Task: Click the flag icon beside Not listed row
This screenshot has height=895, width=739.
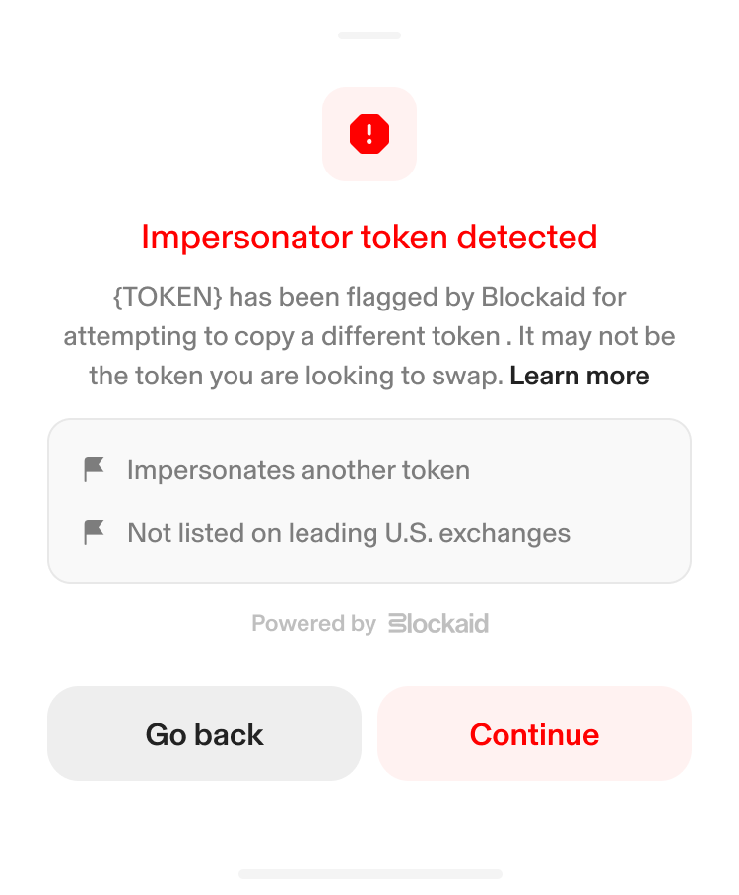Action: (x=94, y=532)
